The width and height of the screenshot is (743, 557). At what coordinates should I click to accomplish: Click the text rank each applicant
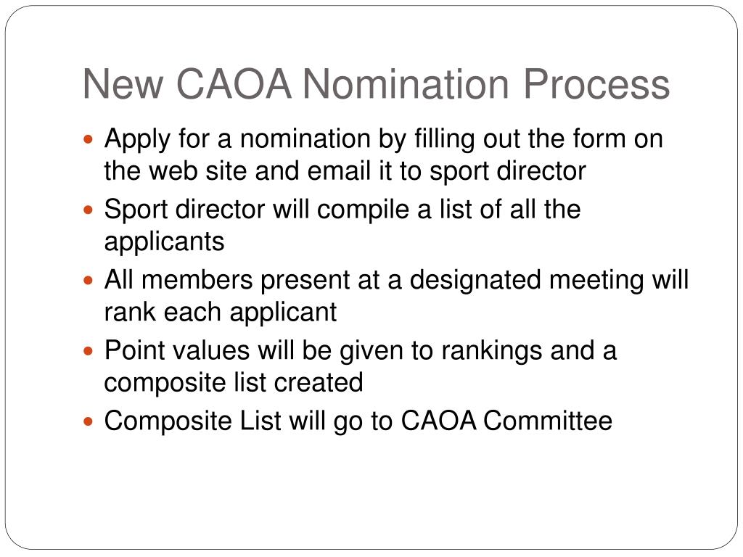(221, 313)
